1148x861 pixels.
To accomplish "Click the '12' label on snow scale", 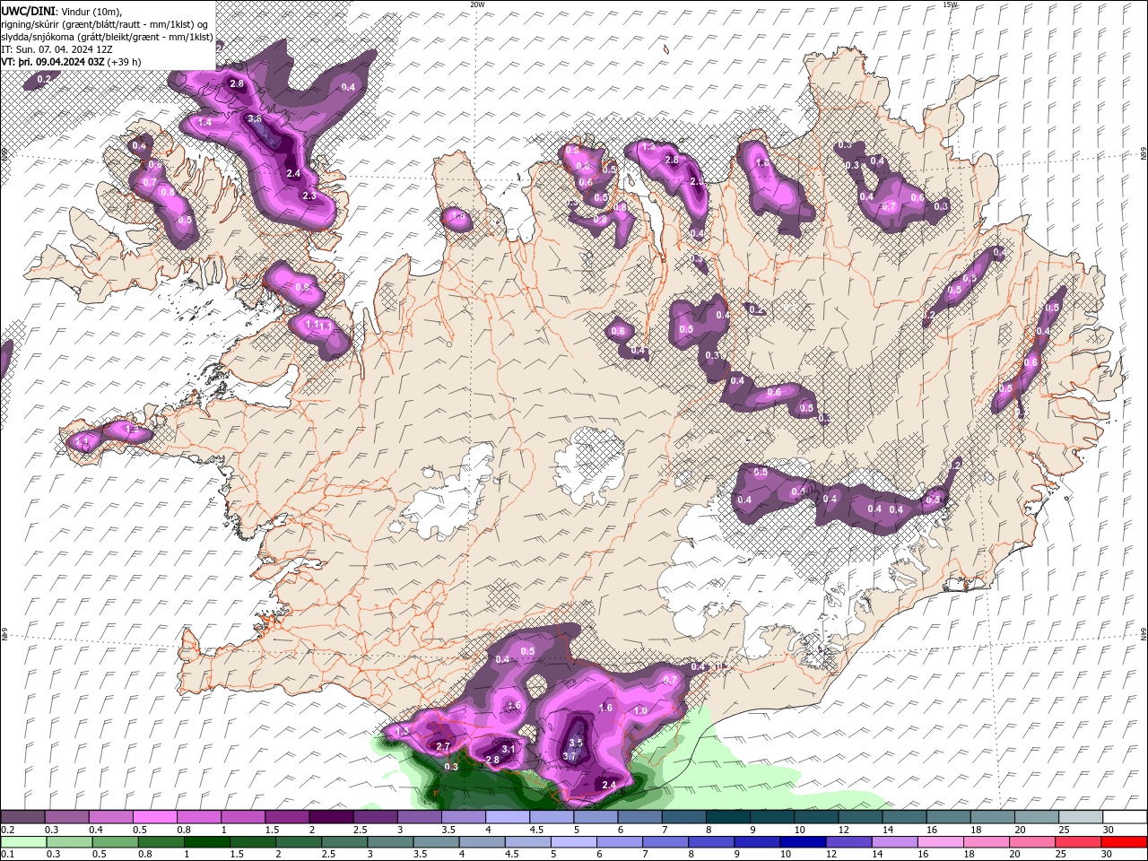I will coord(843,830).
